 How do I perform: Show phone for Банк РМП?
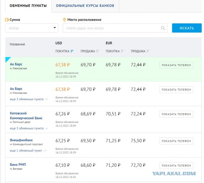tap(176, 165)
